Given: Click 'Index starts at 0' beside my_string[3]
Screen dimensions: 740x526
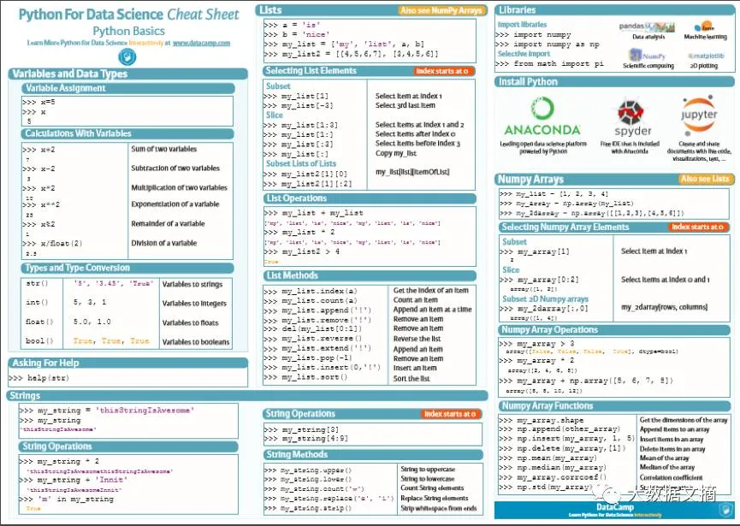Looking at the screenshot, I should [x=450, y=414].
